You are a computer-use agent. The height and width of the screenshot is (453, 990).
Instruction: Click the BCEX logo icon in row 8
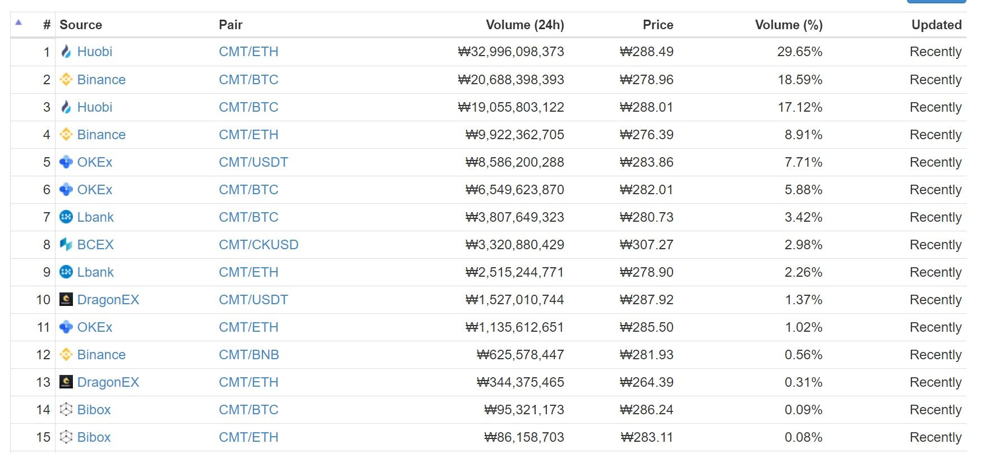coord(66,244)
